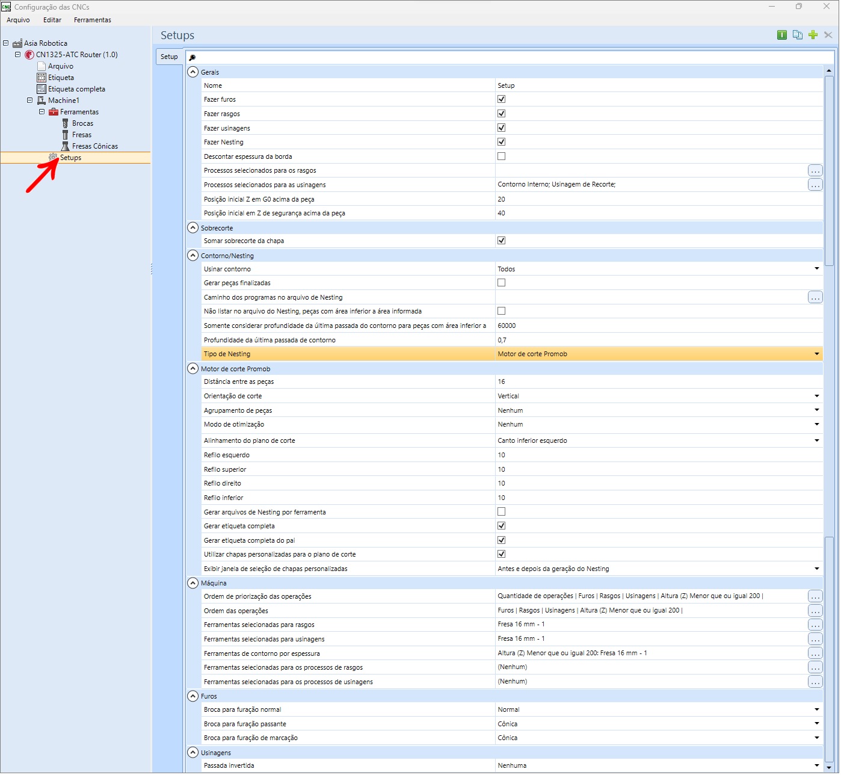Open the Tipo de Nesting dropdown
This screenshot has height=775, width=841.
coord(818,354)
